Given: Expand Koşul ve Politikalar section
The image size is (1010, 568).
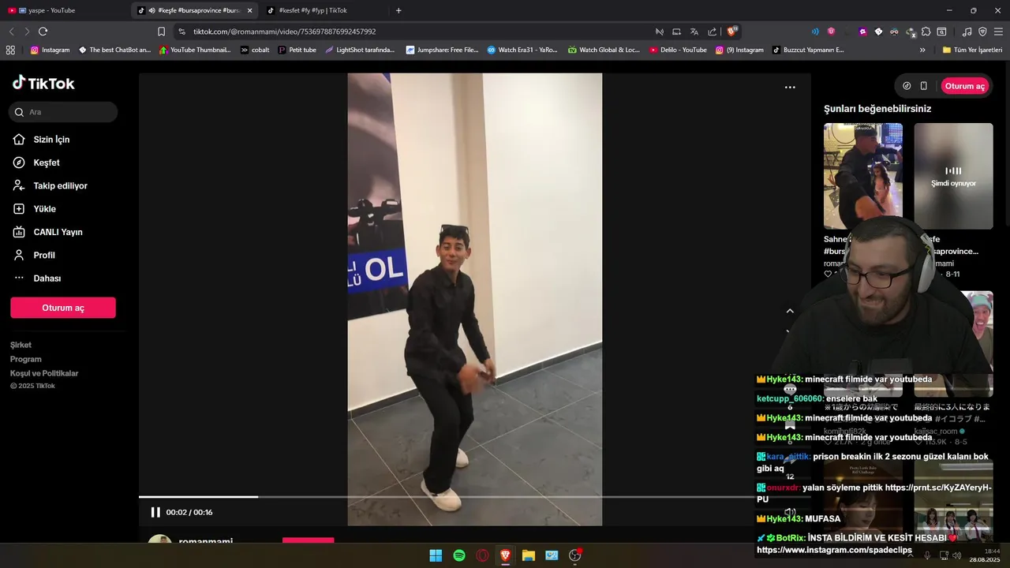Looking at the screenshot, I should 44,373.
